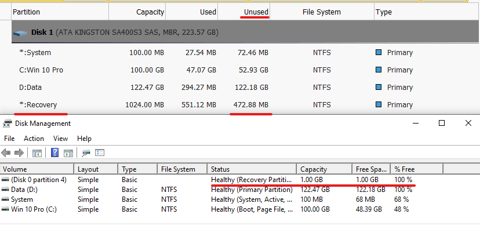Select Win 10 Pro (C:) volume

pos(34,209)
